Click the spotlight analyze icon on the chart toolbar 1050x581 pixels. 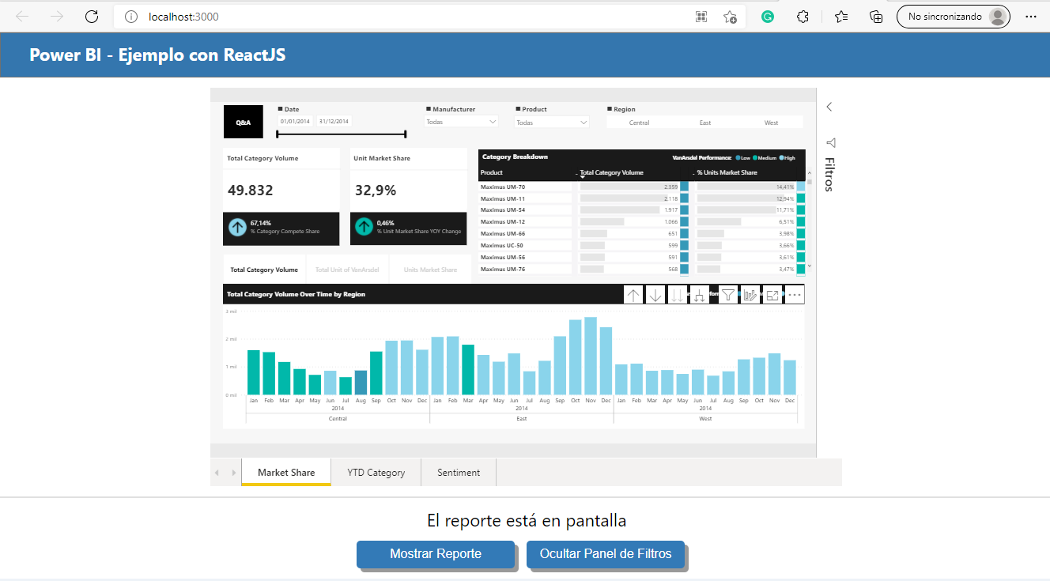point(750,294)
